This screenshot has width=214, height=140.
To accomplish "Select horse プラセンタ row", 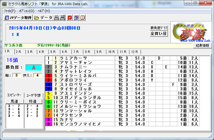I will (x=122, y=115).
